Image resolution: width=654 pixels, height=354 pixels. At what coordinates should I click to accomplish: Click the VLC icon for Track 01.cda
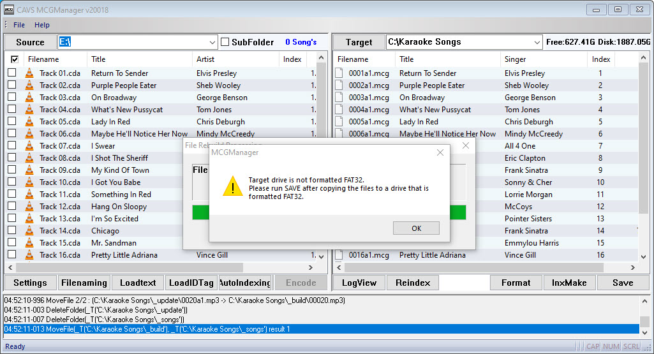pyautogui.click(x=29, y=73)
